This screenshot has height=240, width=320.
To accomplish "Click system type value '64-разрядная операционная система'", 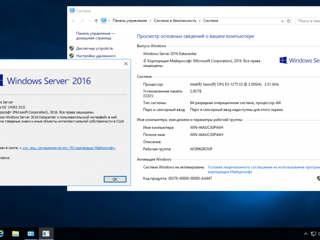I will pyautogui.click(x=235, y=103).
